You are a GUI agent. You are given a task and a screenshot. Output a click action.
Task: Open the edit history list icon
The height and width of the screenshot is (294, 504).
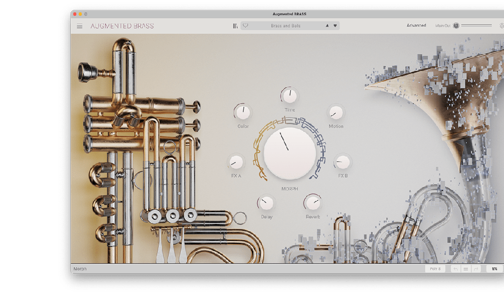466,269
